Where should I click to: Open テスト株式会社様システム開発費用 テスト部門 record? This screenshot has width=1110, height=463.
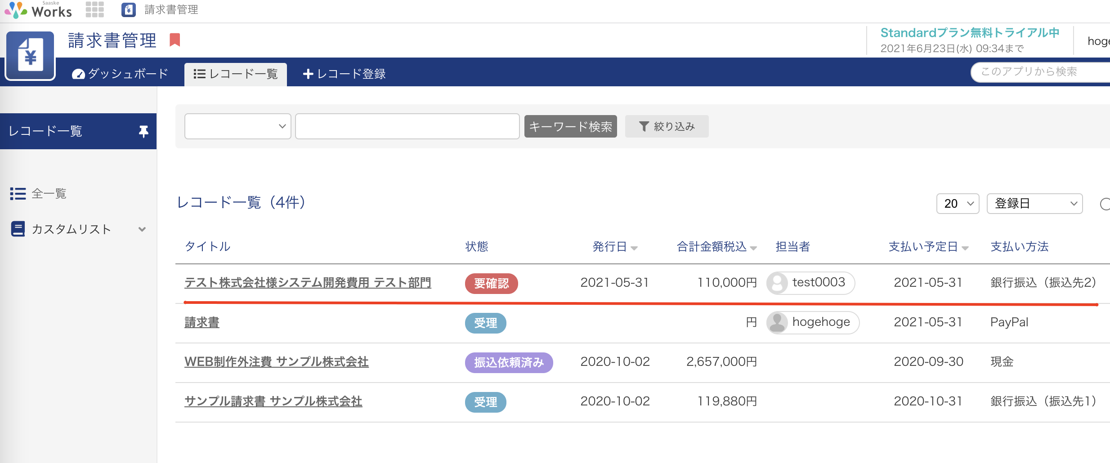click(308, 283)
